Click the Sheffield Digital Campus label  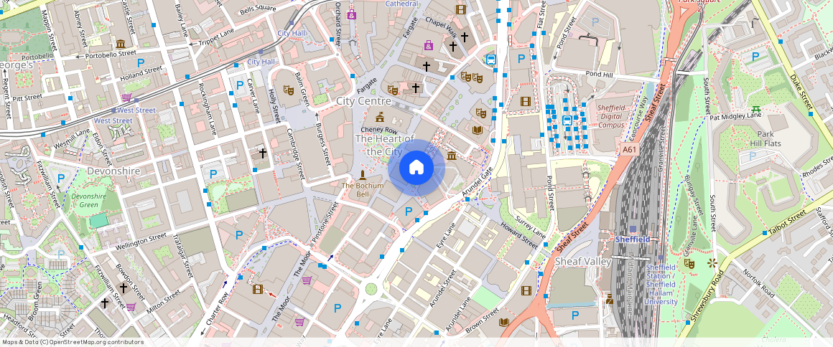611,115
